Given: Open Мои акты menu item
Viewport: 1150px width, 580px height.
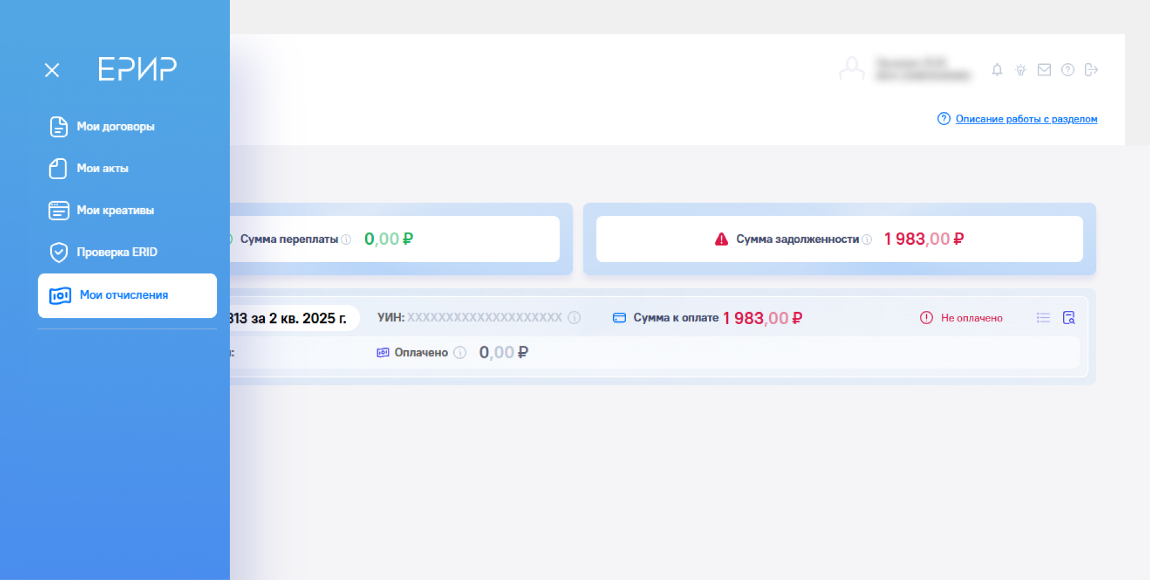Looking at the screenshot, I should click(102, 169).
